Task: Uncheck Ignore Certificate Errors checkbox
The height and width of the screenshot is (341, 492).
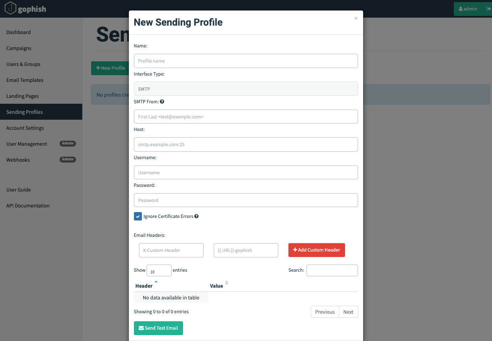Action: click(138, 216)
